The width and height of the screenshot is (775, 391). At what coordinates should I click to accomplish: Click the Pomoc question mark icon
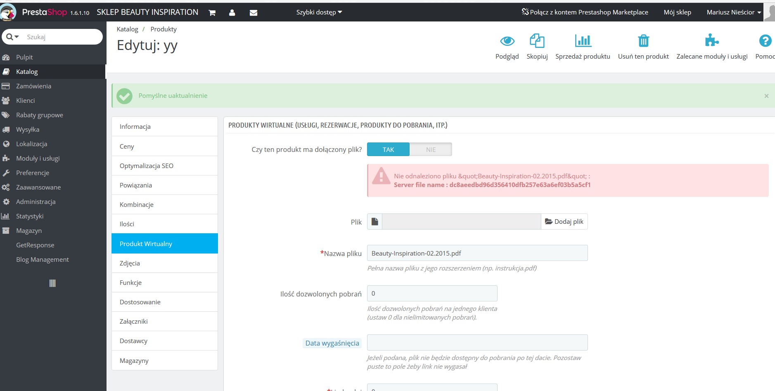click(765, 41)
